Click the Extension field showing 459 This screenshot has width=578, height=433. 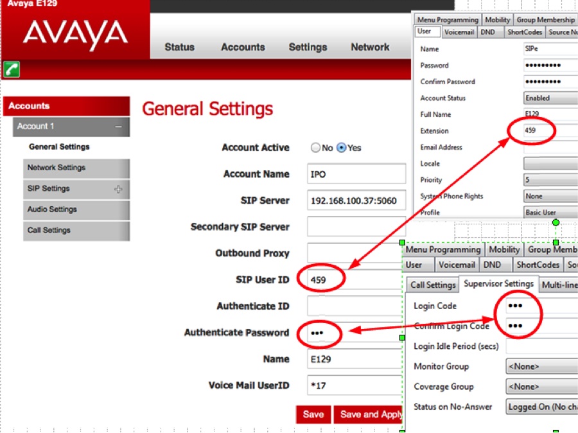pos(551,130)
